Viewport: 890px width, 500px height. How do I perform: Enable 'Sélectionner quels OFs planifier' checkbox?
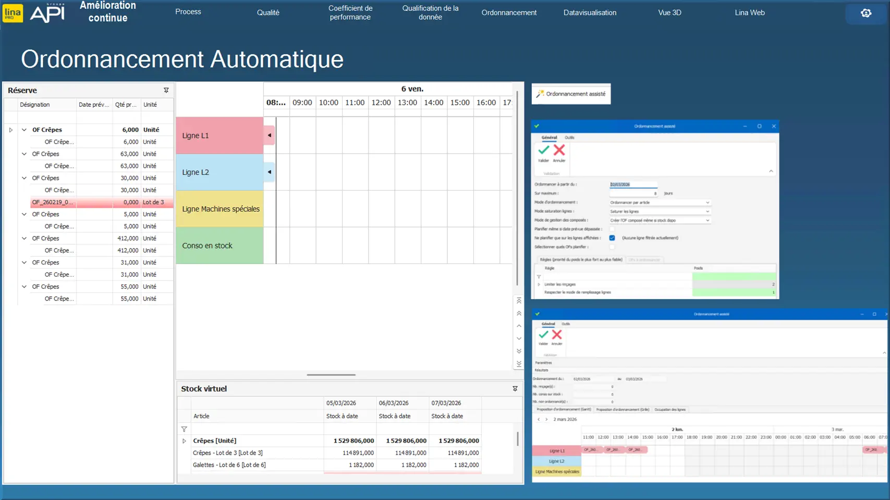tap(612, 247)
